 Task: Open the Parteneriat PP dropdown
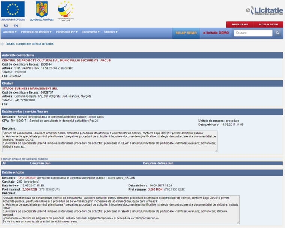[67, 32]
